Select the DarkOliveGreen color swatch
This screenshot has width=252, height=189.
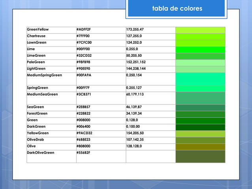(200, 156)
